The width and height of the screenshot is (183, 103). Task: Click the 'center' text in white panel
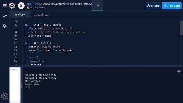click(x=14, y=69)
